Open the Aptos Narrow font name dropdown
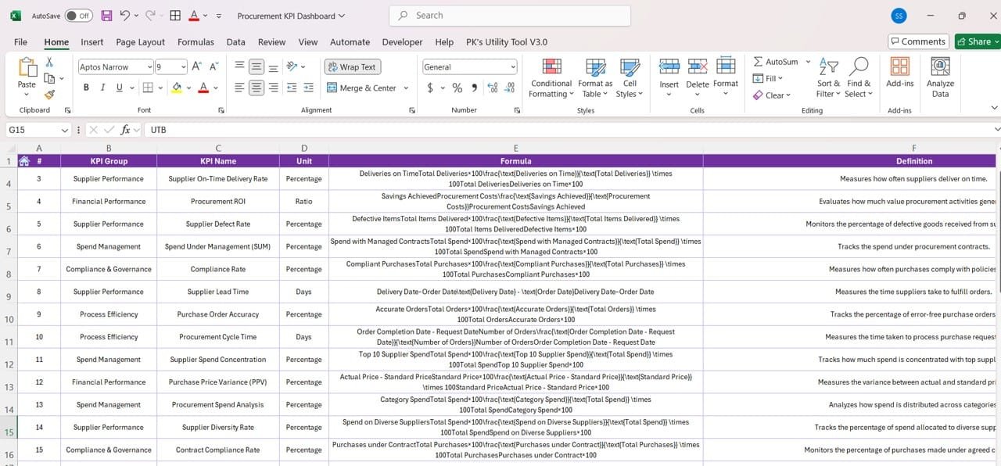 tap(149, 67)
